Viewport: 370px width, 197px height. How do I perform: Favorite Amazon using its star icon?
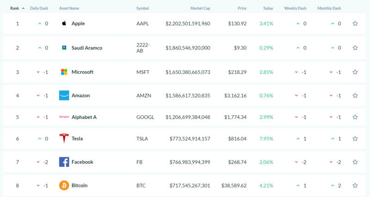(355, 95)
